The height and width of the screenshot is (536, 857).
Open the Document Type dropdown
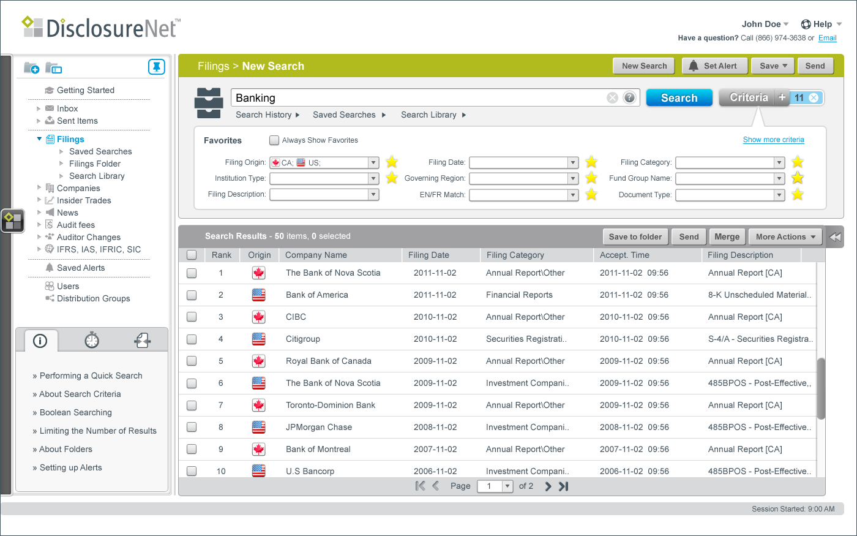[x=779, y=195]
